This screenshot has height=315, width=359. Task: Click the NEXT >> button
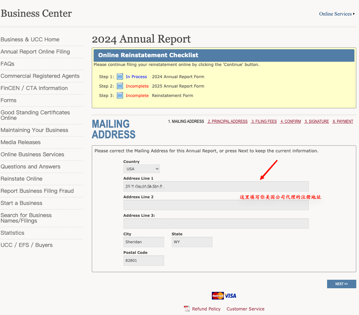pos(341,284)
